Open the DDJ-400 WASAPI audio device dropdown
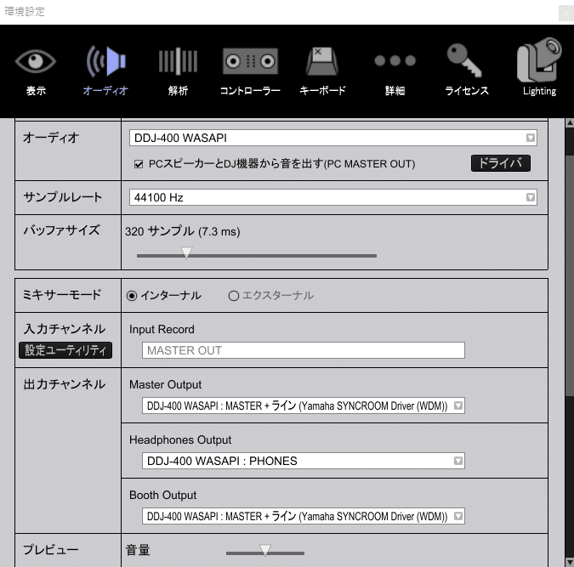The image size is (574, 567). click(x=333, y=138)
